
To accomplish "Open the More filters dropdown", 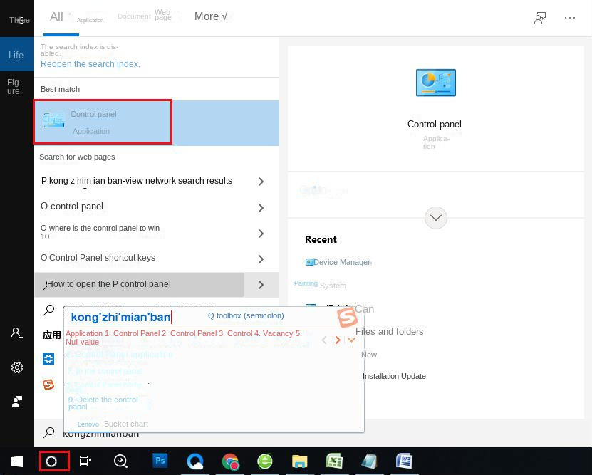I will point(211,16).
